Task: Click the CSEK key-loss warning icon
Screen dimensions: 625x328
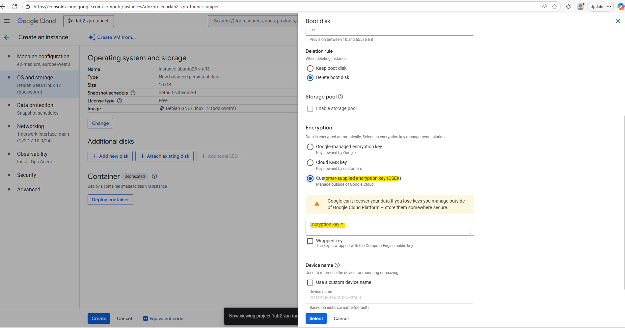Action: [x=317, y=204]
